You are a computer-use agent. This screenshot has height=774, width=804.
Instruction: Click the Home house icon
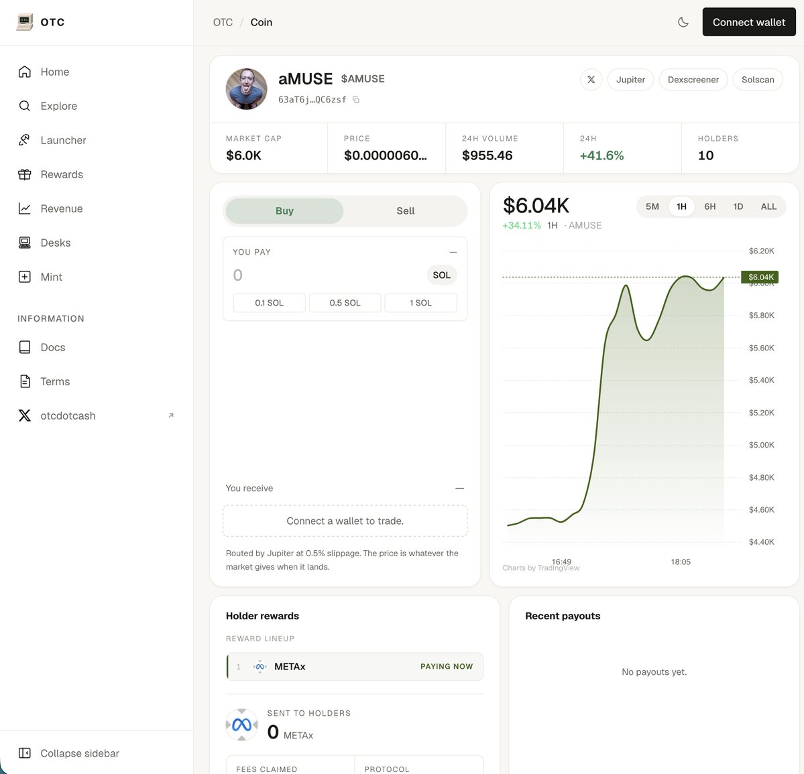[x=25, y=72]
